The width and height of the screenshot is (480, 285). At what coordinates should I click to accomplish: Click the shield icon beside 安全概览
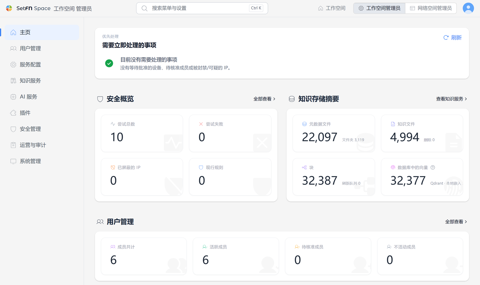click(100, 99)
